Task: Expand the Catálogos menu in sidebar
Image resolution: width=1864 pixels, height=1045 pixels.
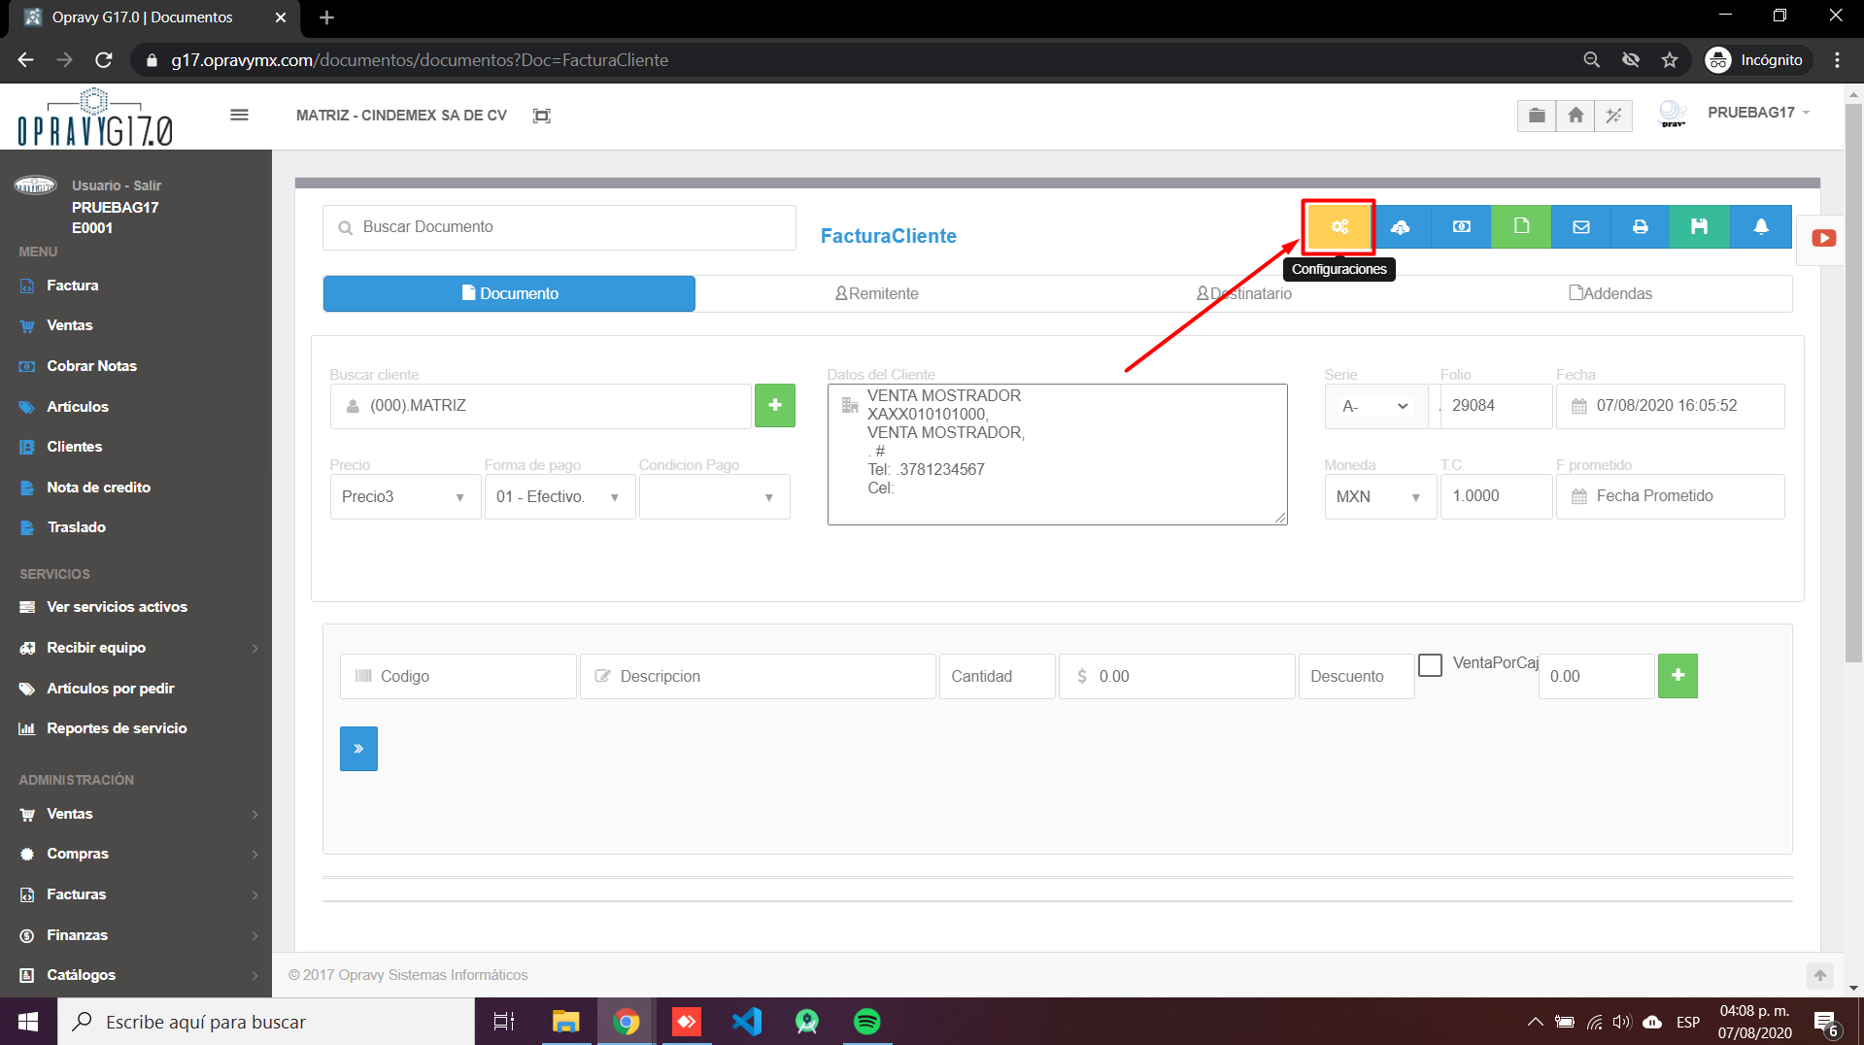Action: pyautogui.click(x=136, y=975)
